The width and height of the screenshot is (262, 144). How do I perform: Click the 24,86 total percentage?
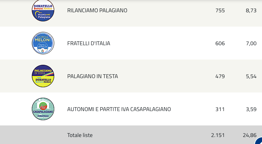pyautogui.click(x=250, y=135)
